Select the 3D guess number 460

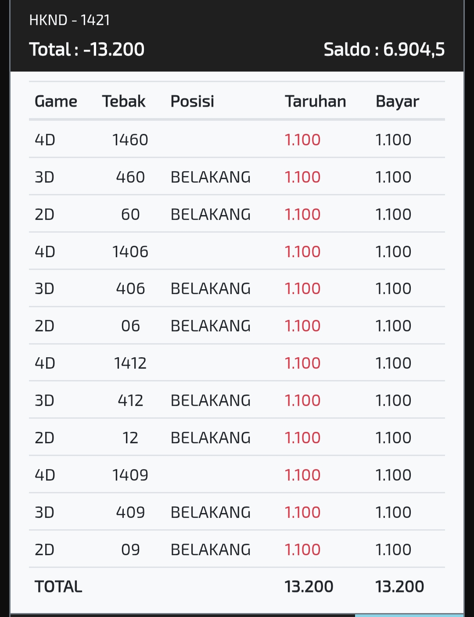130,177
